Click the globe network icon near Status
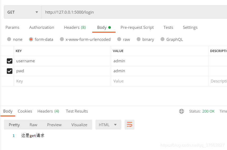227x150 pixels. coord(182,111)
